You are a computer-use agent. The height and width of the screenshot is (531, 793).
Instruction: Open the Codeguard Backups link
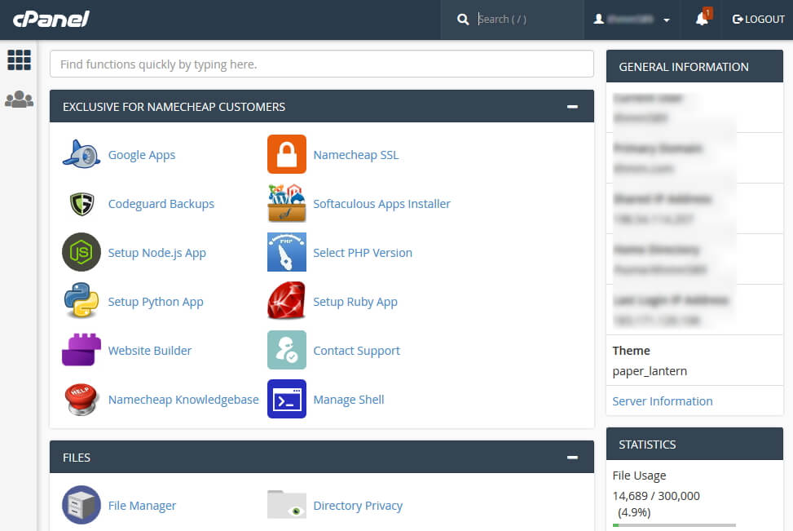(x=161, y=203)
